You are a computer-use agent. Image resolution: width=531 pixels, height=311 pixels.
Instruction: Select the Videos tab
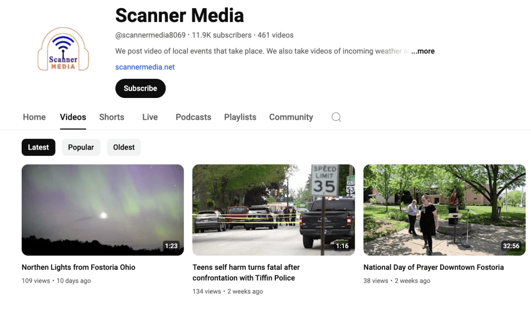coord(73,117)
